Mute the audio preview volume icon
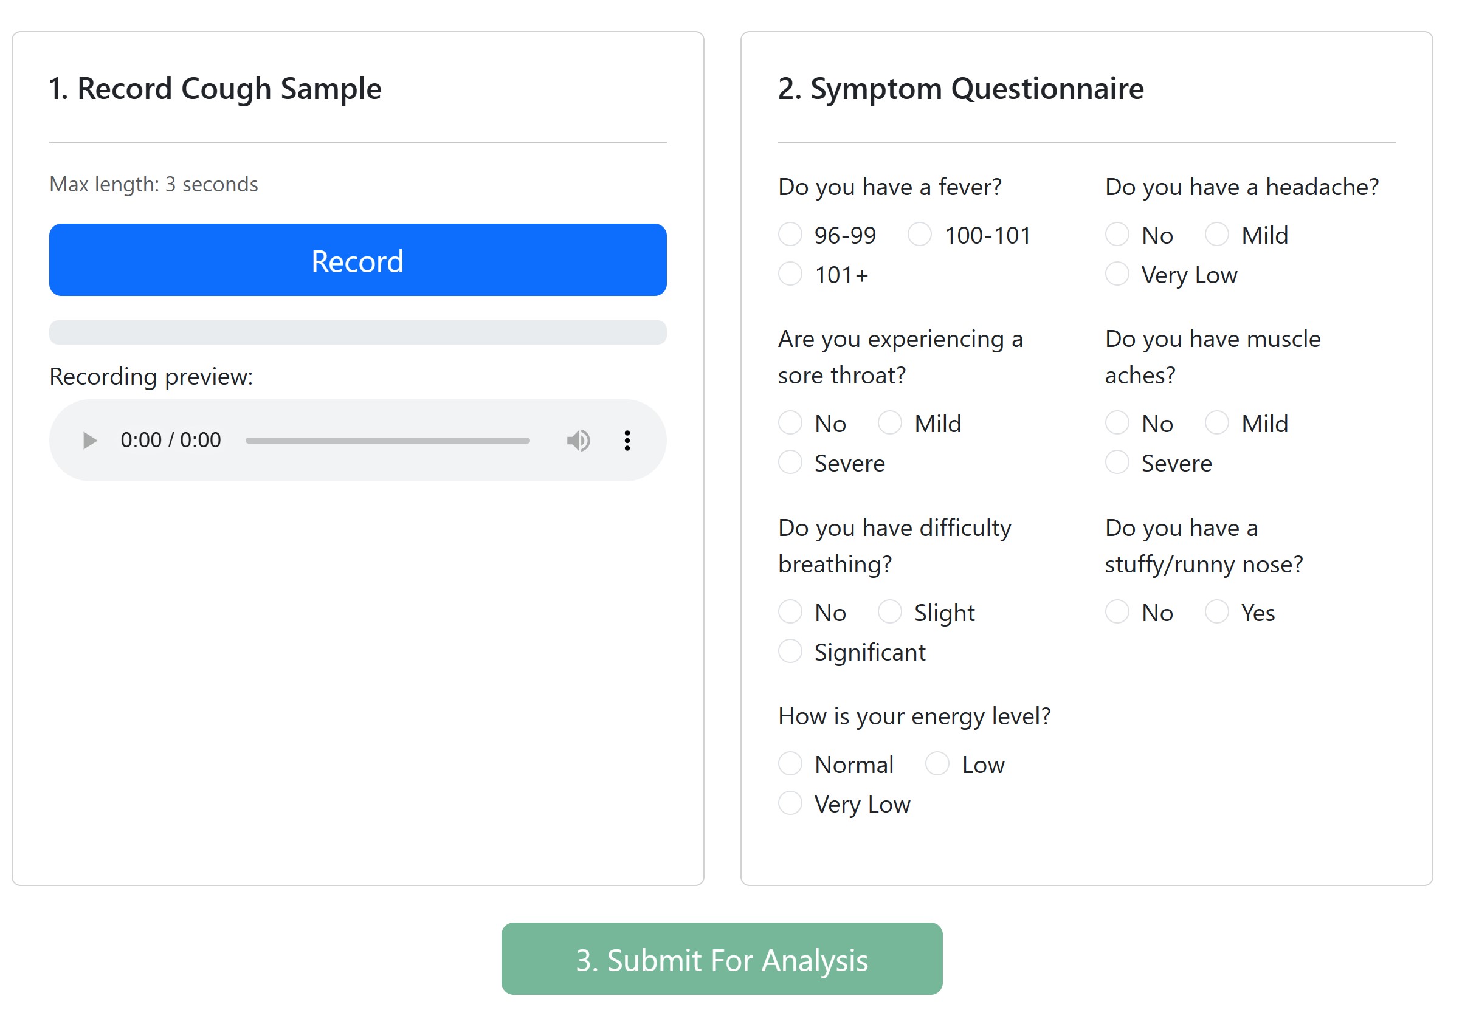Image resolution: width=1462 pixels, height=1024 pixels. tap(578, 441)
